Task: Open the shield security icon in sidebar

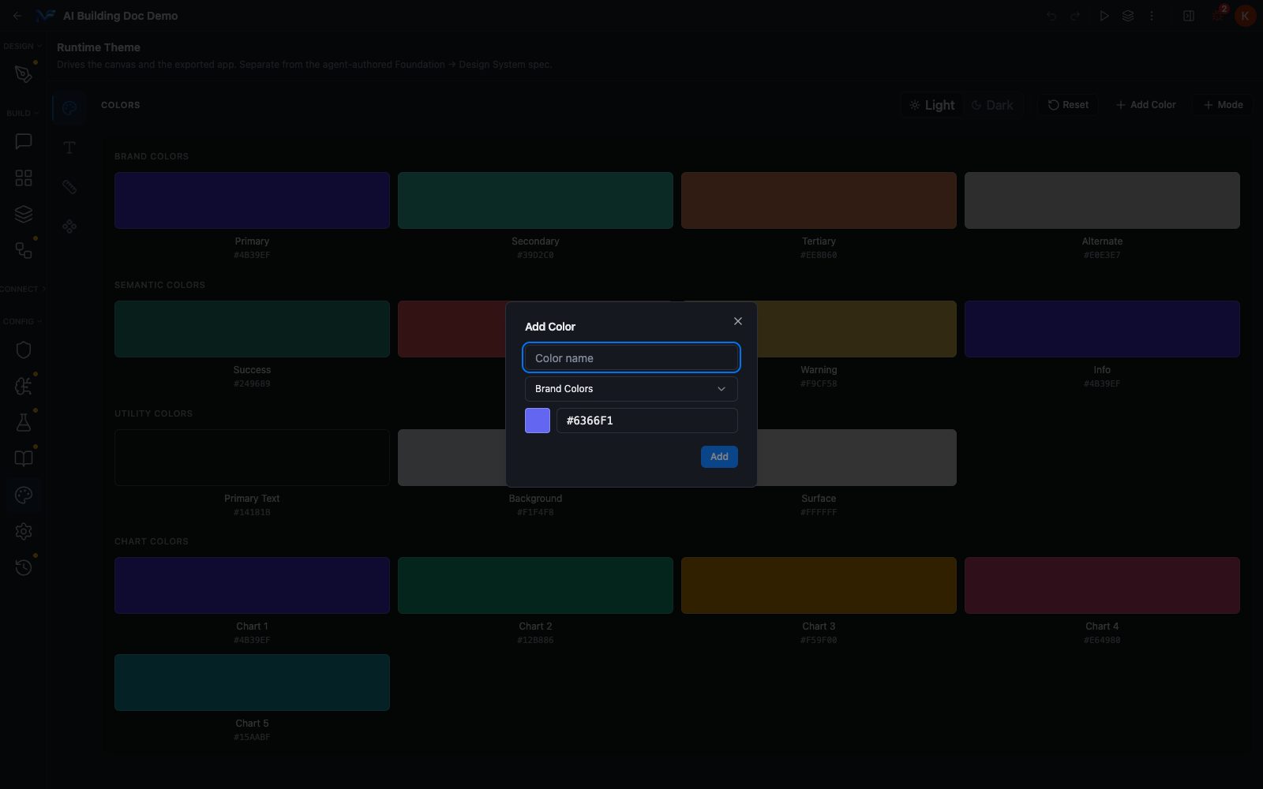Action: click(x=24, y=350)
